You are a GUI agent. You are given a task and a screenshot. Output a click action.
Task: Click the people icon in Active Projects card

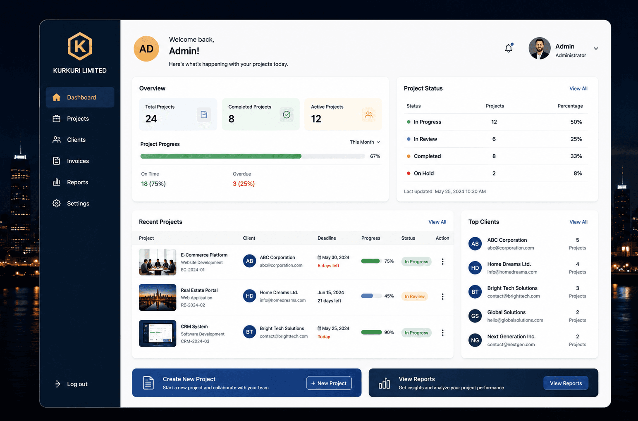(369, 114)
